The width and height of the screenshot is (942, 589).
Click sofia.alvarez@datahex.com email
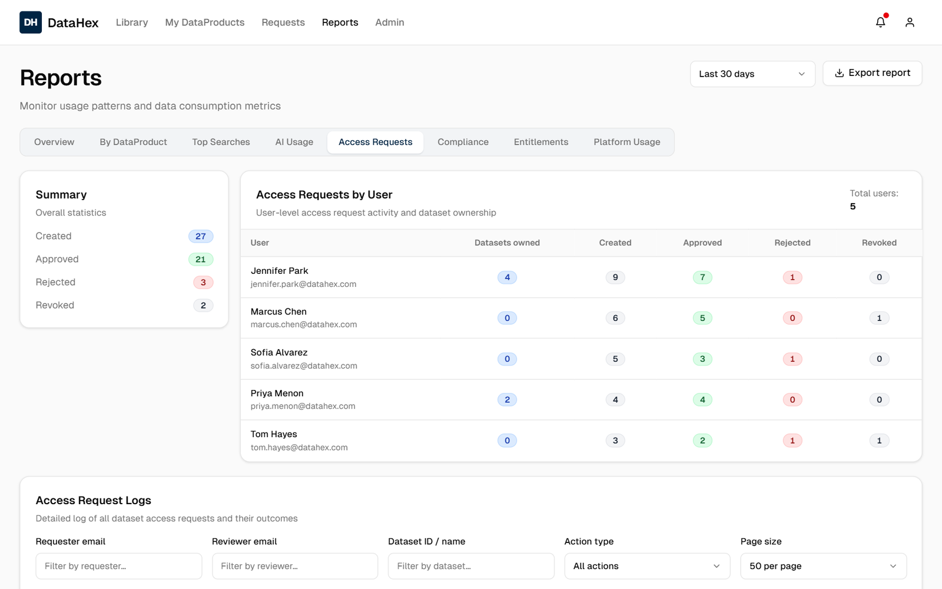point(304,366)
